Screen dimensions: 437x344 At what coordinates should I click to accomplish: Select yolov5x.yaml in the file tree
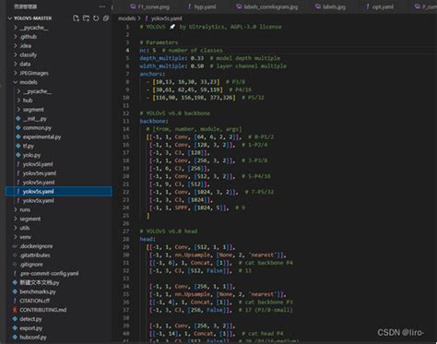(38, 200)
